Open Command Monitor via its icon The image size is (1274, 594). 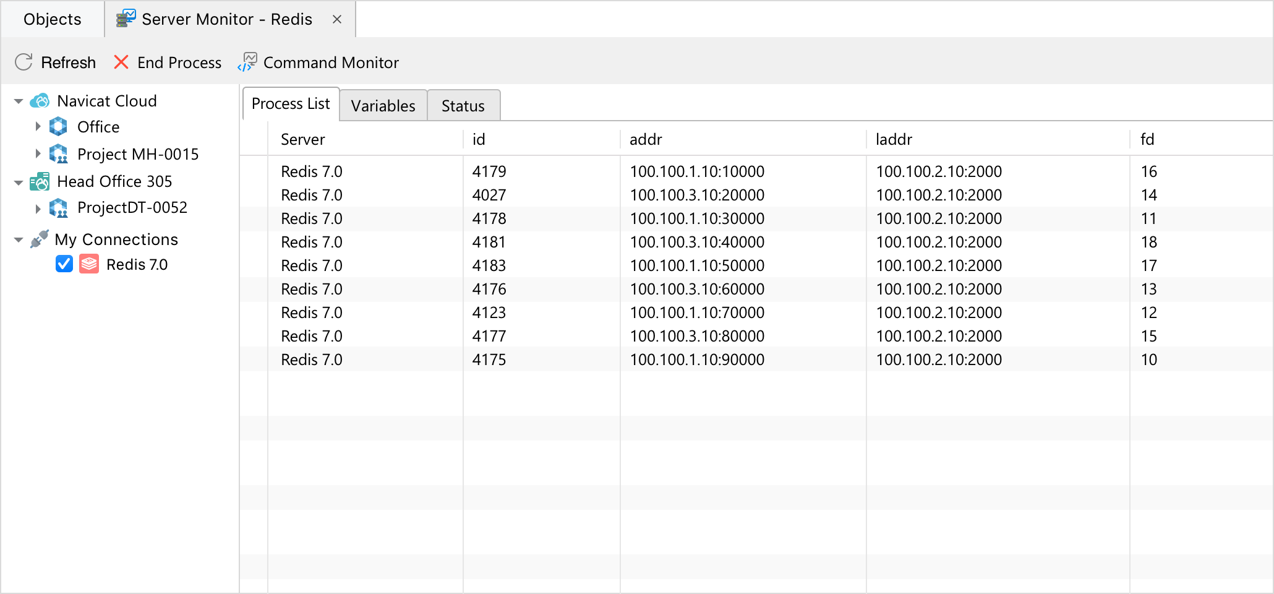pyautogui.click(x=247, y=62)
